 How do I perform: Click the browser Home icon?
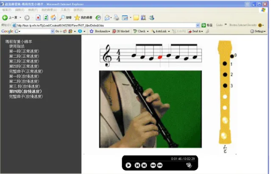53,17
